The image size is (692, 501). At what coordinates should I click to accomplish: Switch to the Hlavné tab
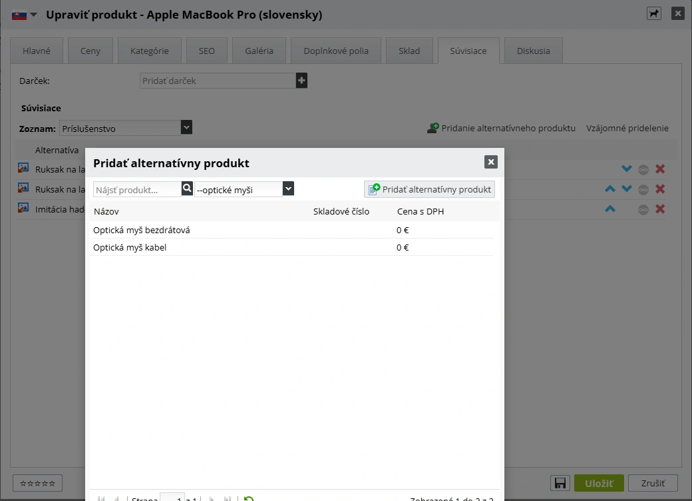pos(37,51)
